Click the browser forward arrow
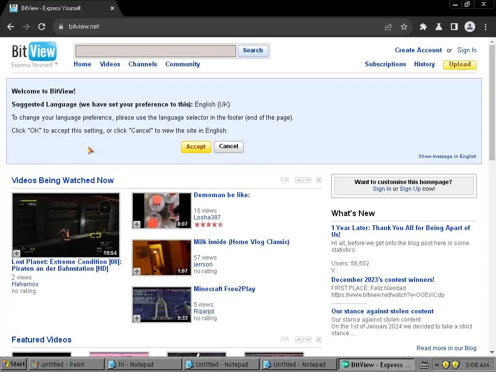The width and height of the screenshot is (496, 372). [26, 27]
